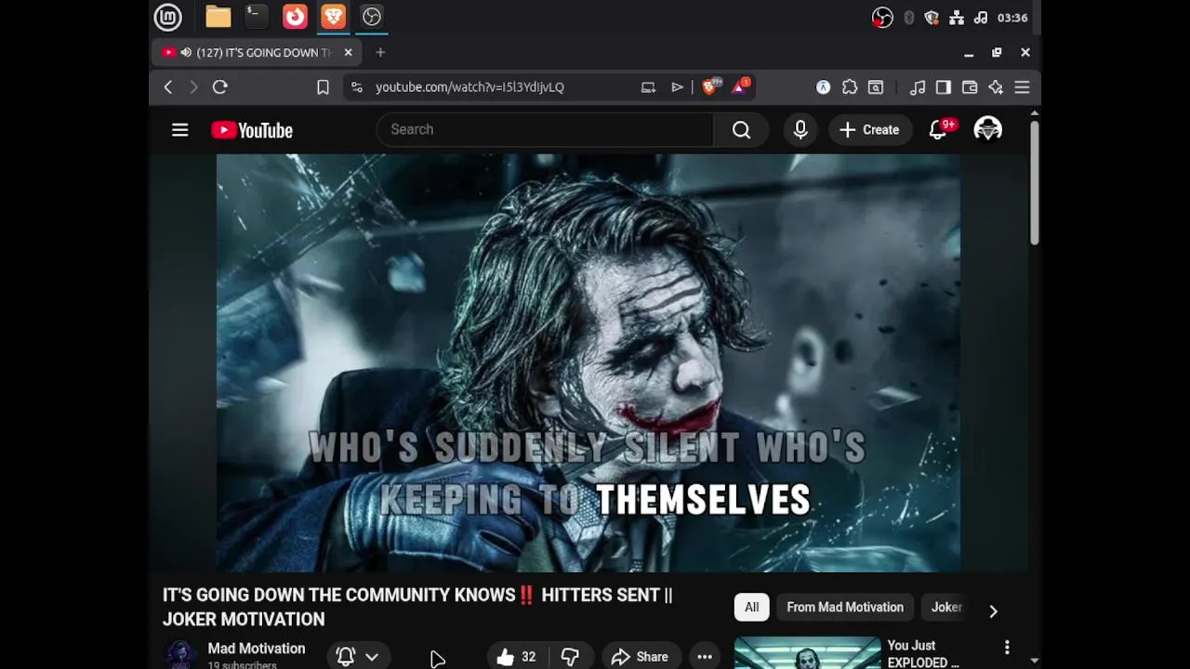1190x669 pixels.
Task: Open YouTube notifications bell
Action: pyautogui.click(x=938, y=130)
